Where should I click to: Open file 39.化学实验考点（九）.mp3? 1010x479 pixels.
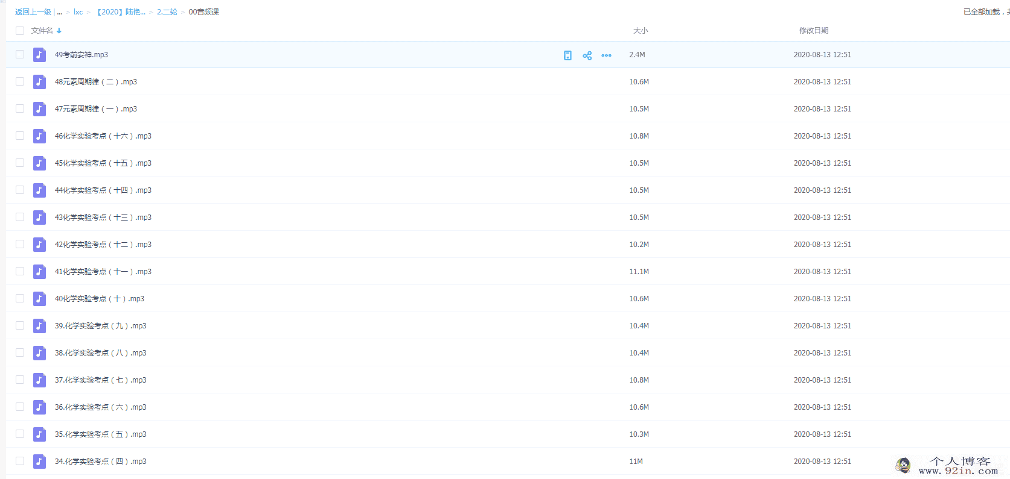tap(101, 326)
